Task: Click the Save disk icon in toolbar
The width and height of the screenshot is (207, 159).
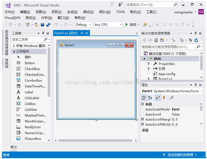Action: (x=42, y=25)
